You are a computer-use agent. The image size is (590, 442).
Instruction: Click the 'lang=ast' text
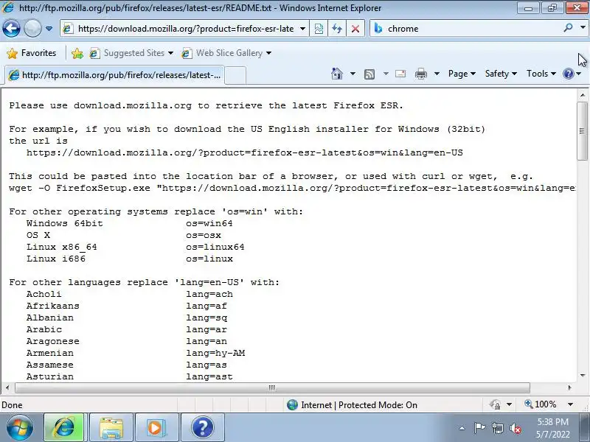click(209, 376)
